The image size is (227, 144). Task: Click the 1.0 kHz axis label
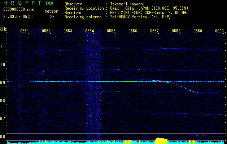click(x=3, y=65)
